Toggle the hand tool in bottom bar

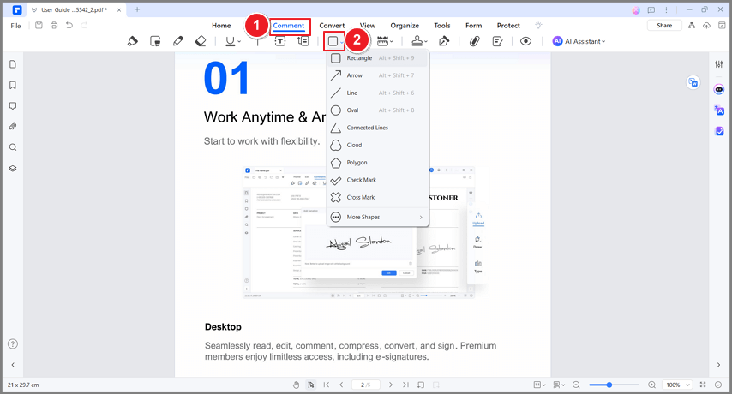pos(296,385)
